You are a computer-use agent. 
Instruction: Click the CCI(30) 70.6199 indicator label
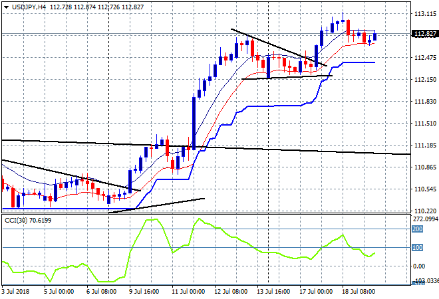point(28,221)
